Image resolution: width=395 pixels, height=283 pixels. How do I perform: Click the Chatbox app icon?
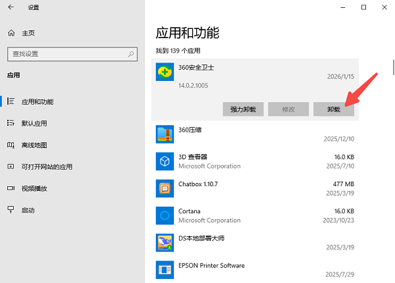(x=165, y=188)
